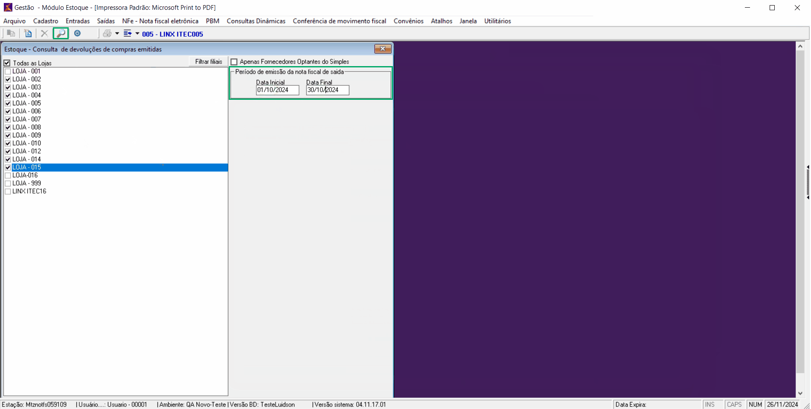Click the Gestão app icon in title bar

[x=8, y=7]
